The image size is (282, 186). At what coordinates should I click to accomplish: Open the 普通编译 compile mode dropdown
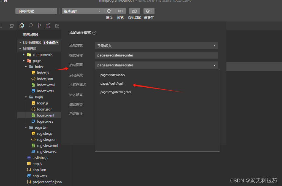[83, 11]
